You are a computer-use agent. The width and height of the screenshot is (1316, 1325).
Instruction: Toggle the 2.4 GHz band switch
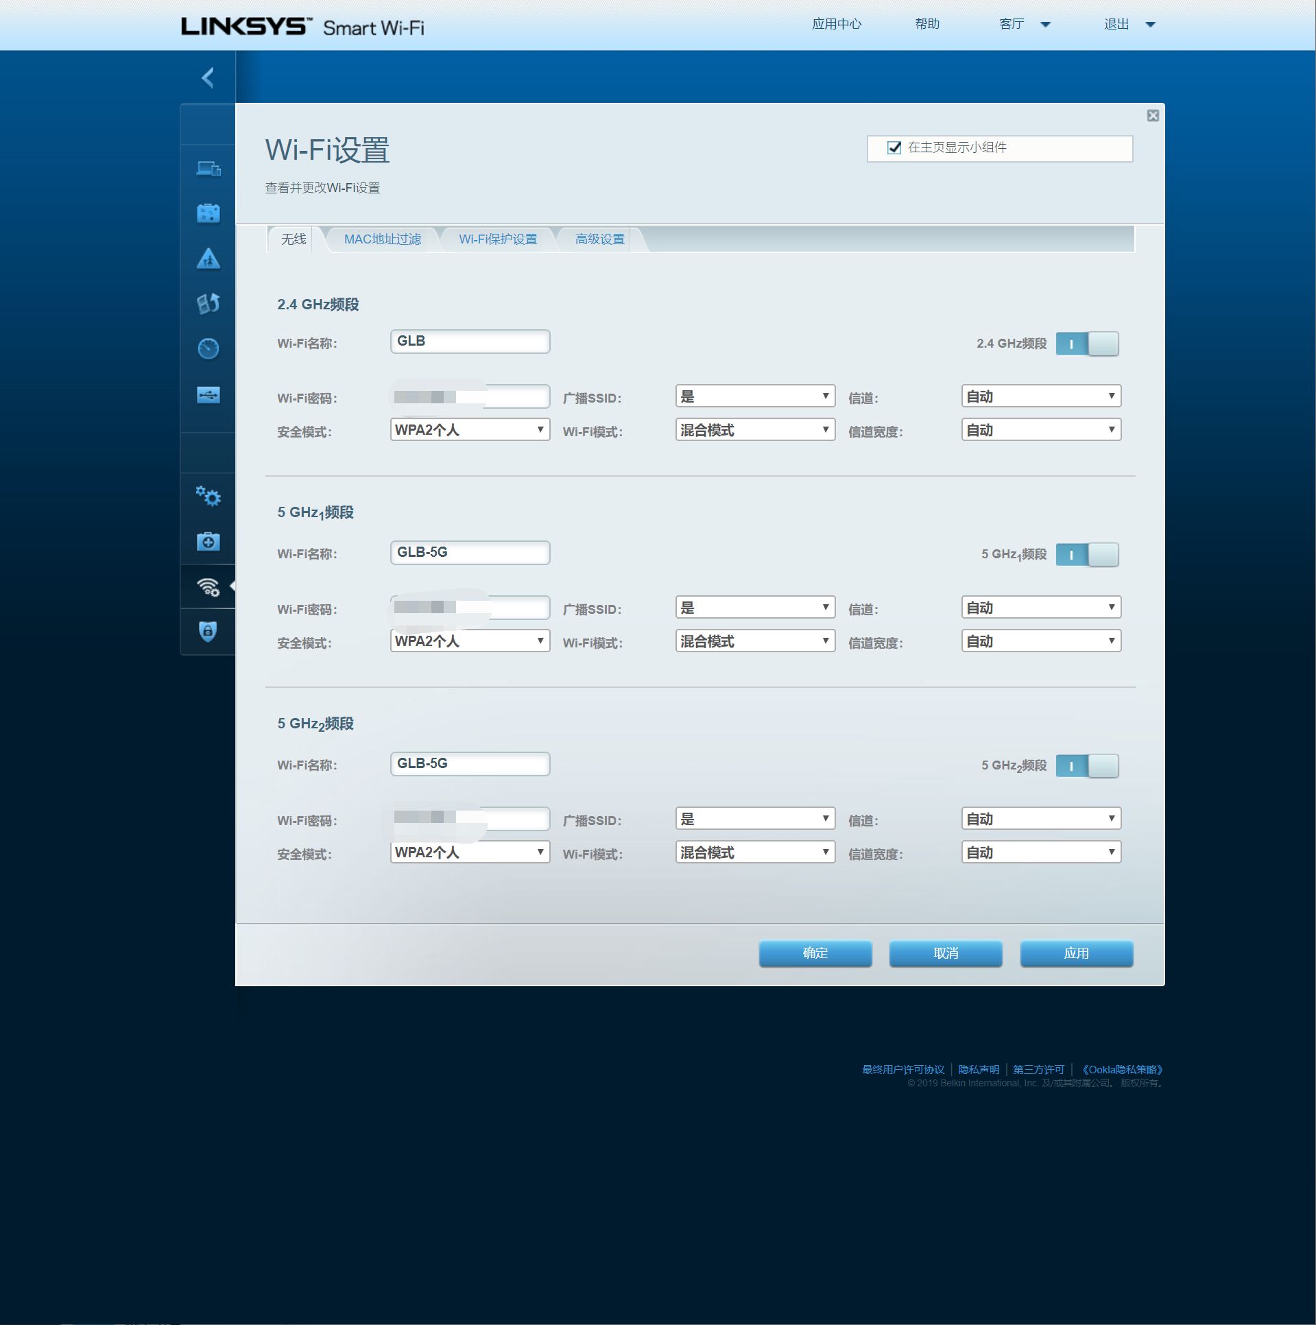coord(1087,344)
